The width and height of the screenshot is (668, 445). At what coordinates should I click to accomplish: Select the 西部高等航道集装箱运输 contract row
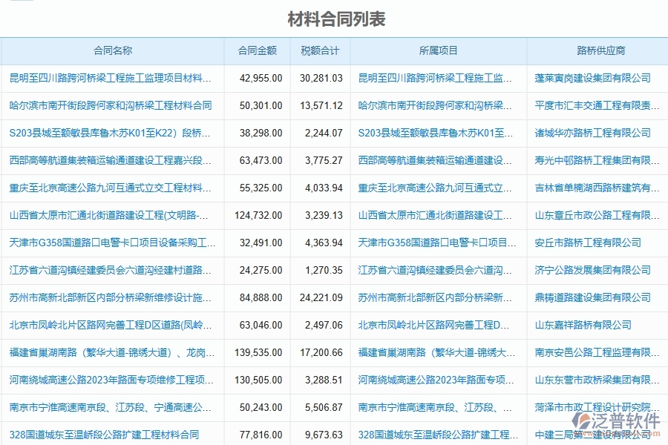[x=113, y=159]
